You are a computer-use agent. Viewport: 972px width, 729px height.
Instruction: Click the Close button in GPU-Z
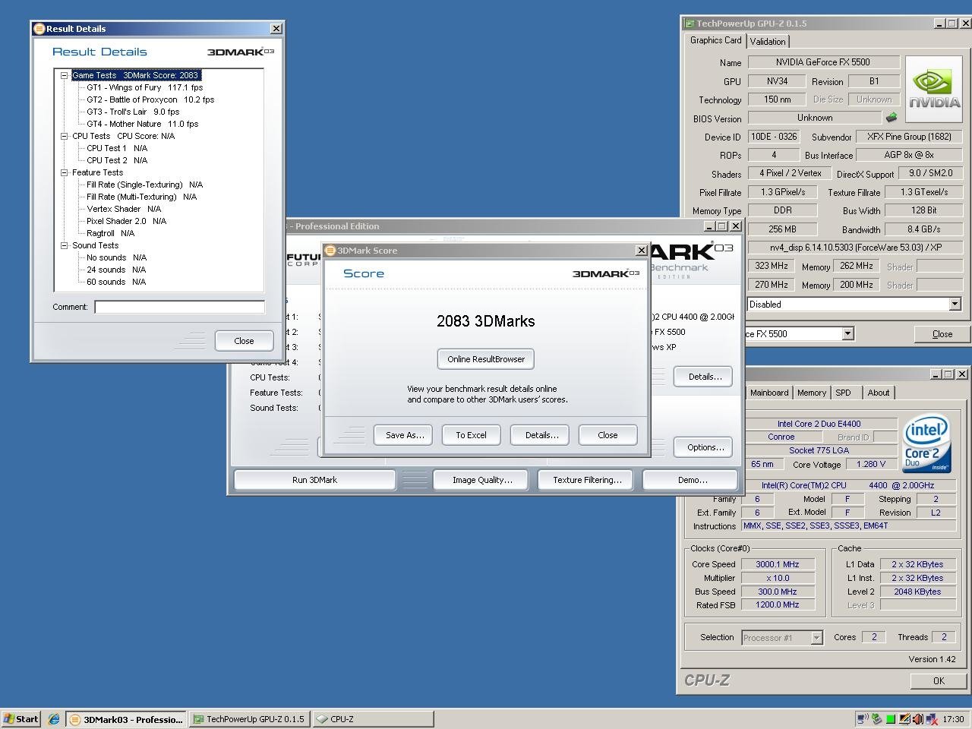942,334
